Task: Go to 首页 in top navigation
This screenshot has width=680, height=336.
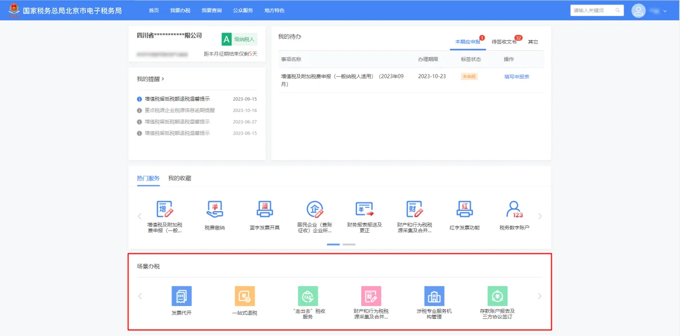Action: click(x=154, y=11)
